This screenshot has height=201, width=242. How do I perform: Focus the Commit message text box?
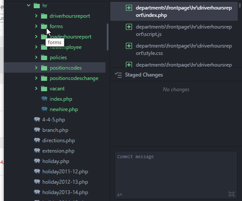[x=176, y=175]
